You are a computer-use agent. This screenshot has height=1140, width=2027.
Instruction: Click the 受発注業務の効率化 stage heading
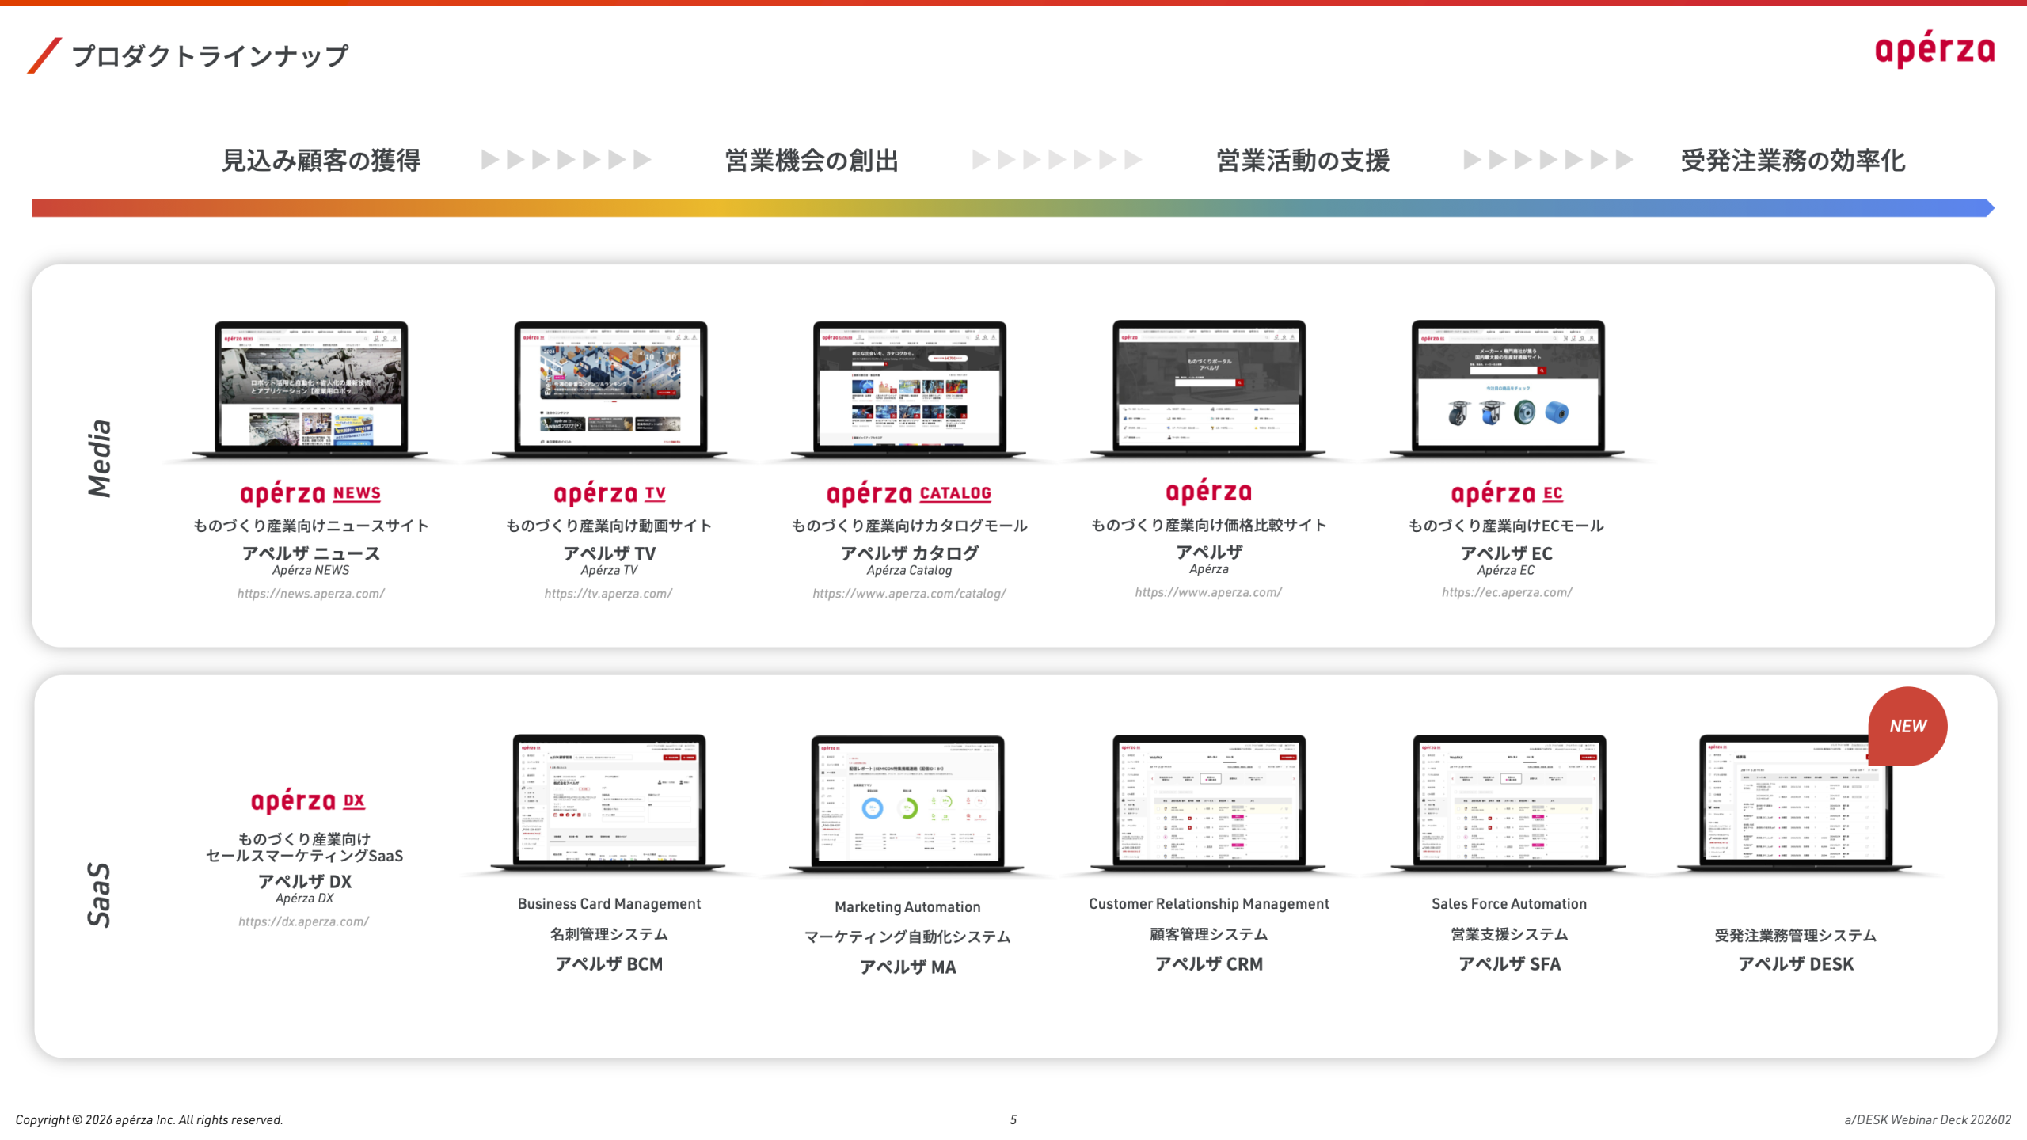tap(1793, 160)
